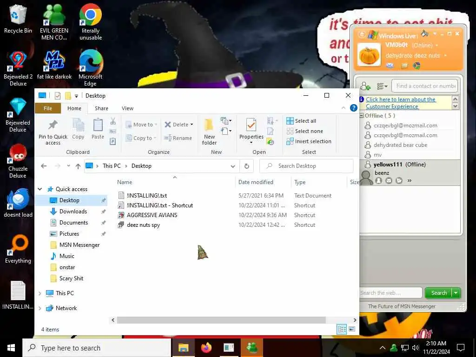Switch to the Share ribbon tab
This screenshot has width=476, height=357.
pos(101,108)
